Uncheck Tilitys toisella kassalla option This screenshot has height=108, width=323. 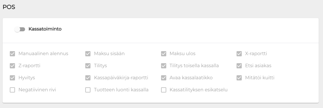pos(164,66)
